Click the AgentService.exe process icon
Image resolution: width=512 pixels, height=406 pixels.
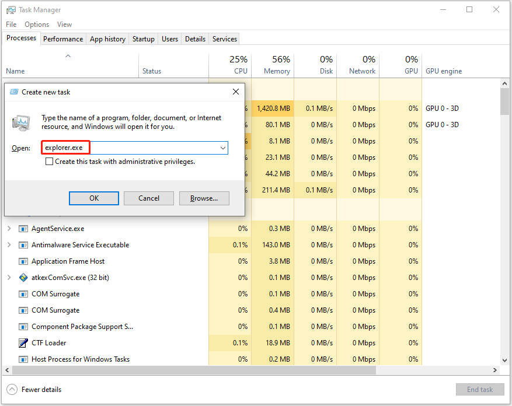(23, 229)
